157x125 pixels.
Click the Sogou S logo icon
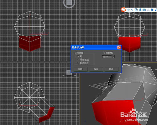(123, 10)
